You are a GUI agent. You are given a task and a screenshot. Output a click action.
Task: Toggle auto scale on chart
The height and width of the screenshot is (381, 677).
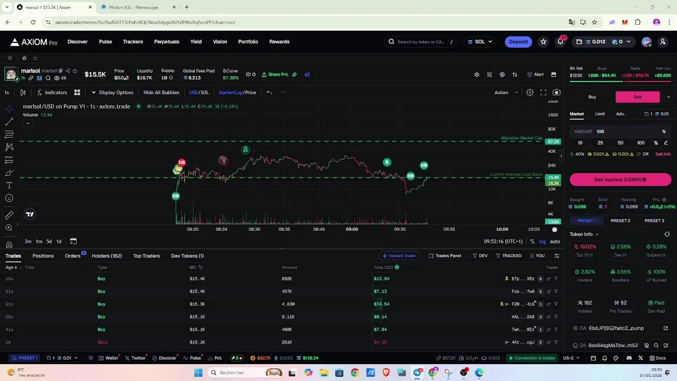[x=555, y=242]
